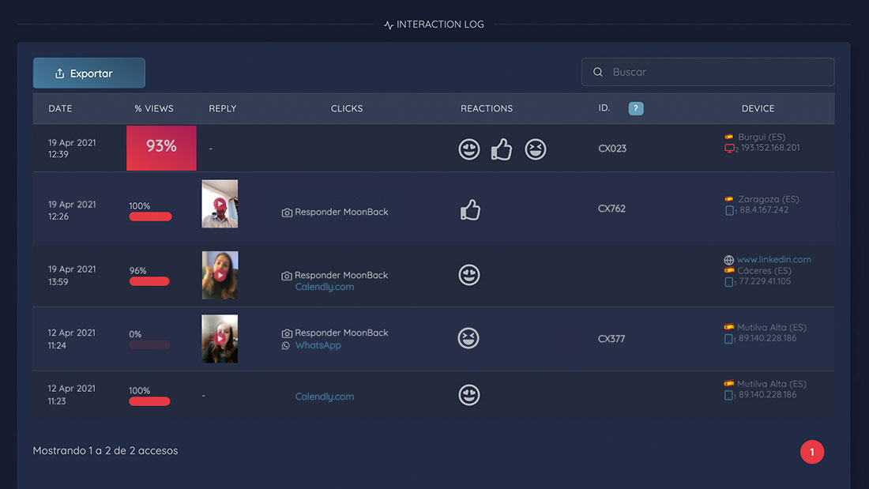Click Responder MoonBack in CX377 row
Image resolution: width=869 pixels, height=489 pixels.
(341, 333)
